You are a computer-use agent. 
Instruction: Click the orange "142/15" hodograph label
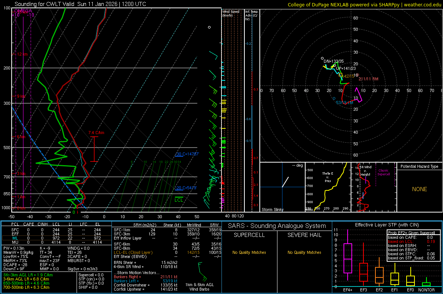pyautogui.click(x=348, y=76)
